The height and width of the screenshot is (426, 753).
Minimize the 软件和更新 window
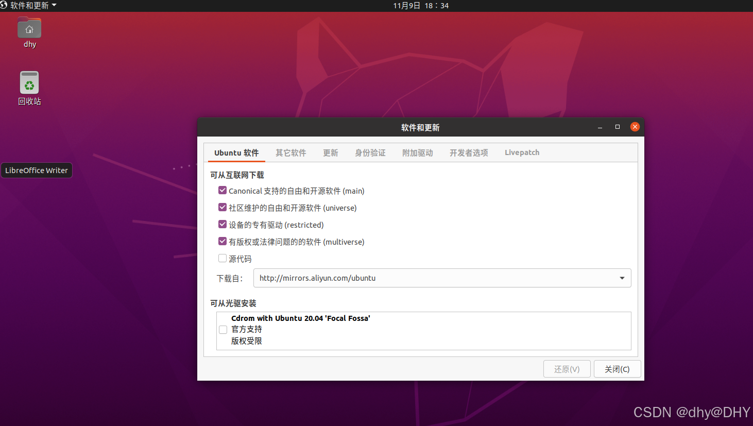(x=600, y=127)
